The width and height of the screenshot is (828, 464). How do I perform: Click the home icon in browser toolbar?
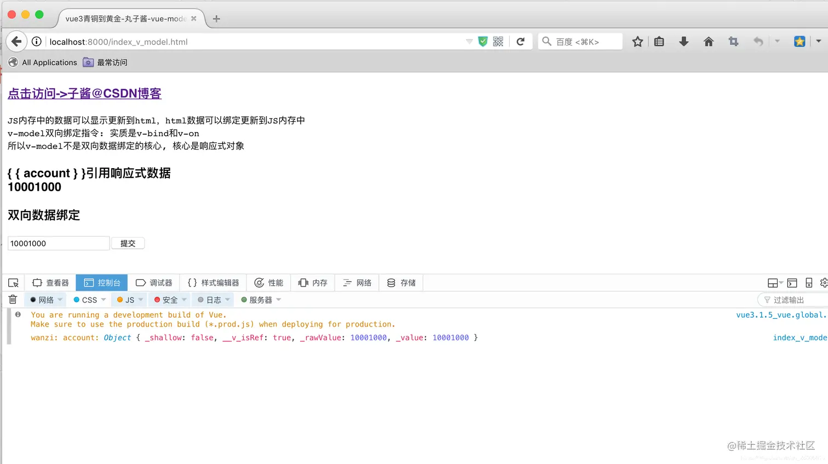708,41
